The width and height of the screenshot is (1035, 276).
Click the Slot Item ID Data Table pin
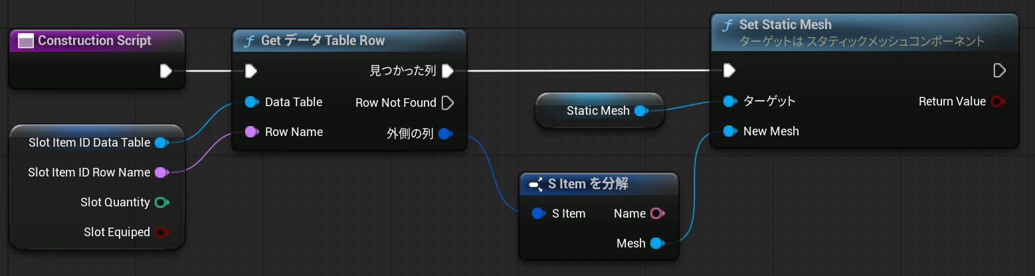(161, 143)
